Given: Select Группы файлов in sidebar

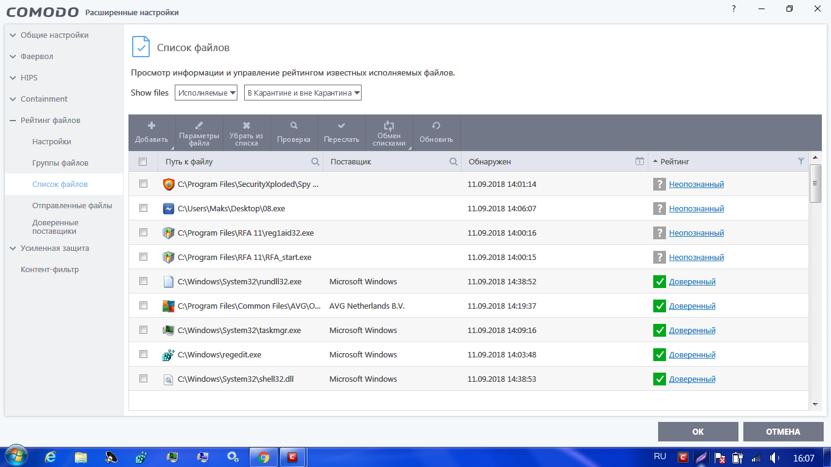Looking at the screenshot, I should coord(60,163).
